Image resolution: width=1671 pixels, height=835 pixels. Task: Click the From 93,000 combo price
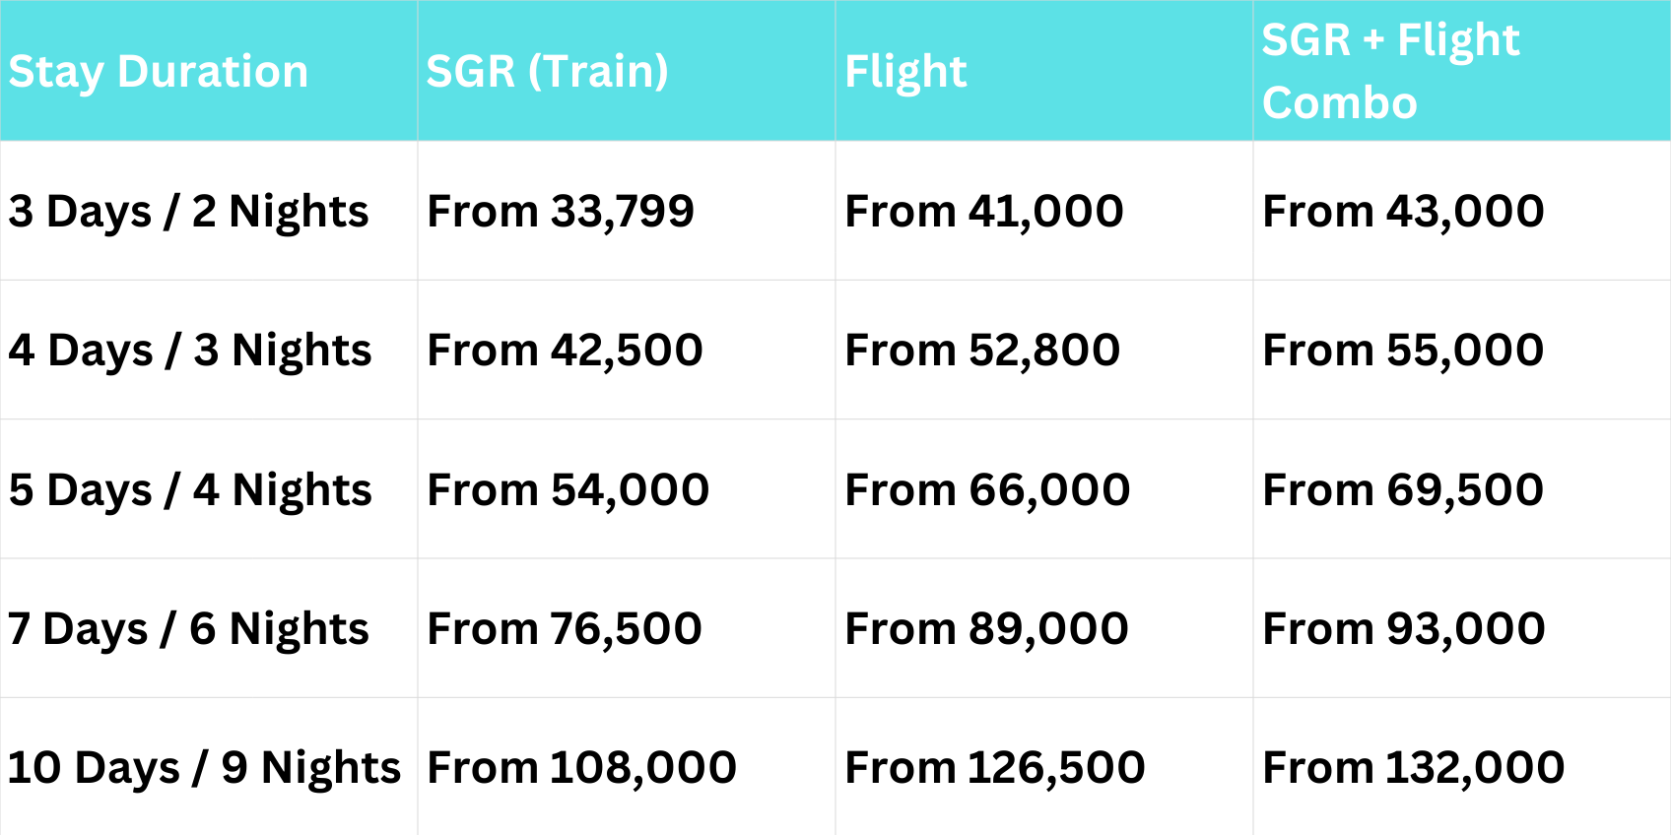(x=1404, y=629)
